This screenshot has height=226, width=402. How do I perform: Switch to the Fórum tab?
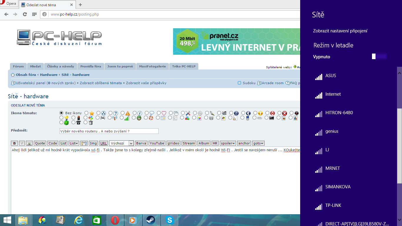tap(18, 66)
